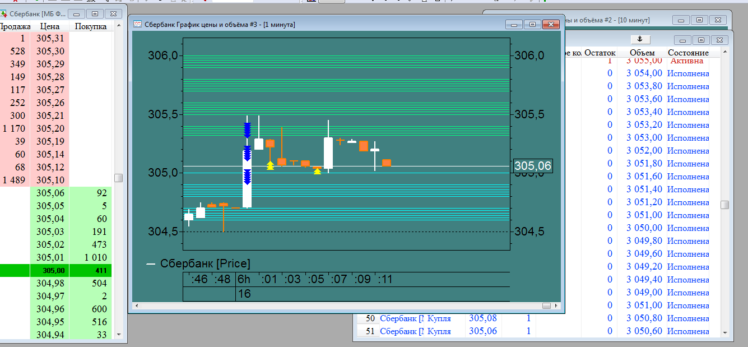Click the yellow trade marker under the :01 candle

pyautogui.click(x=270, y=165)
